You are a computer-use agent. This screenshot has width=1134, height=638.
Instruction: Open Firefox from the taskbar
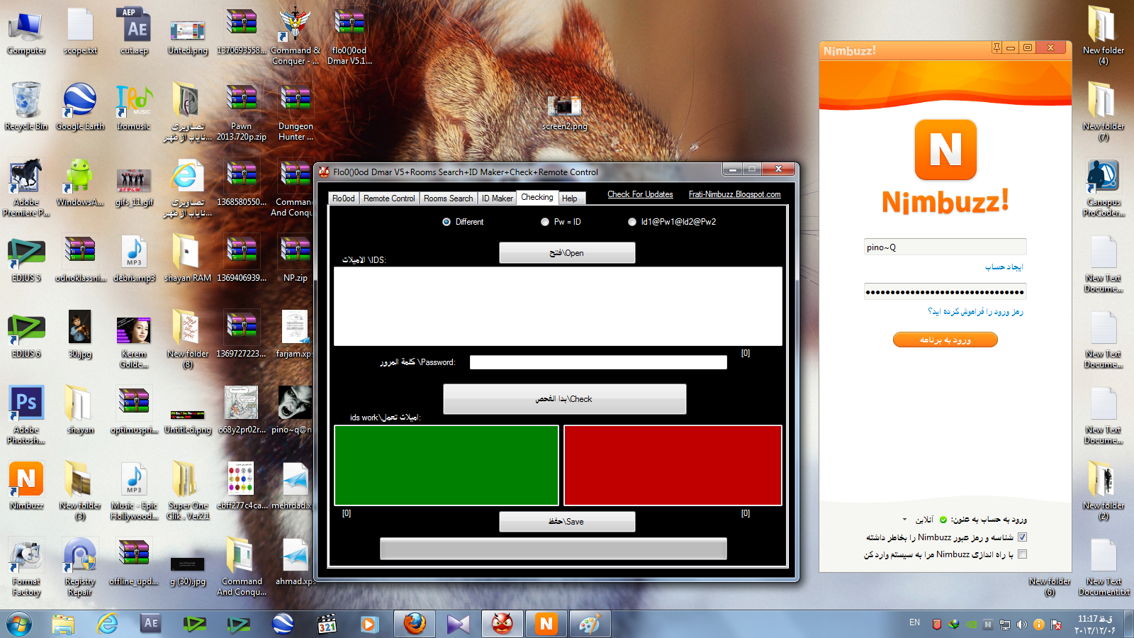pyautogui.click(x=415, y=624)
